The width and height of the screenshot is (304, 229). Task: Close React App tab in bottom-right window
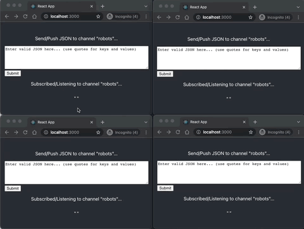point(244,122)
